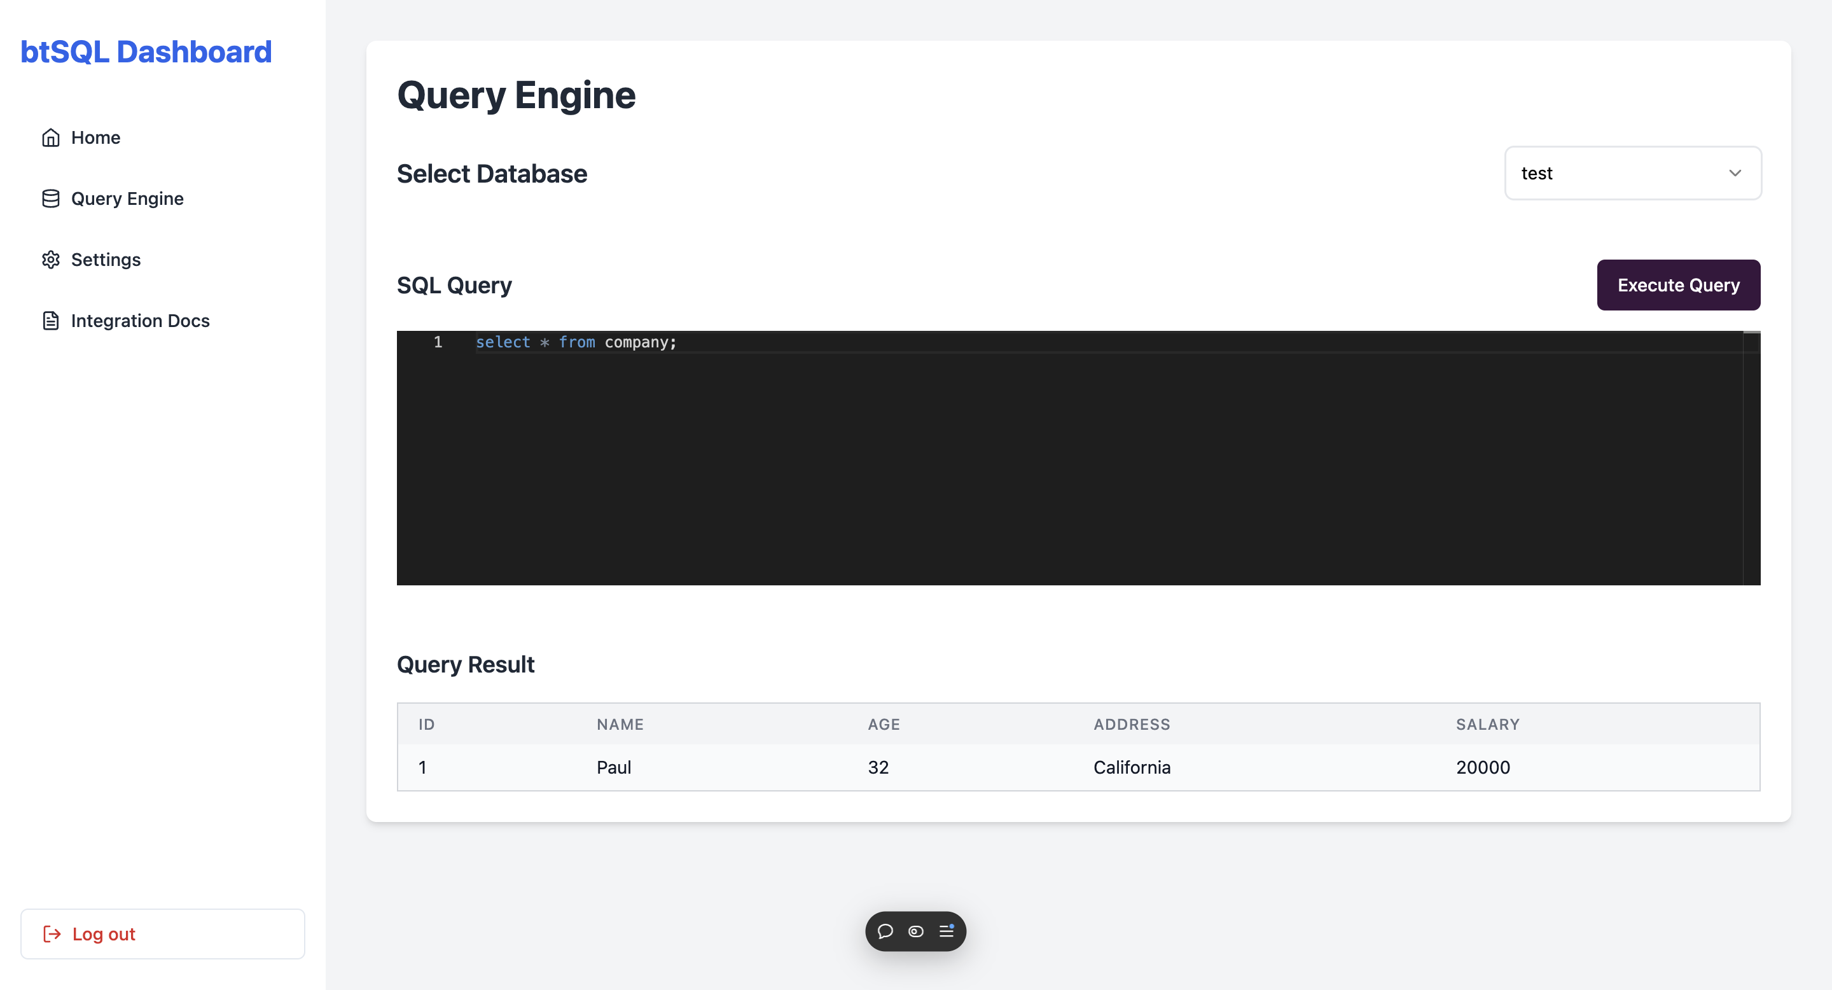This screenshot has width=1832, height=990.
Task: Click the btSQL Dashboard title link
Action: (x=146, y=52)
